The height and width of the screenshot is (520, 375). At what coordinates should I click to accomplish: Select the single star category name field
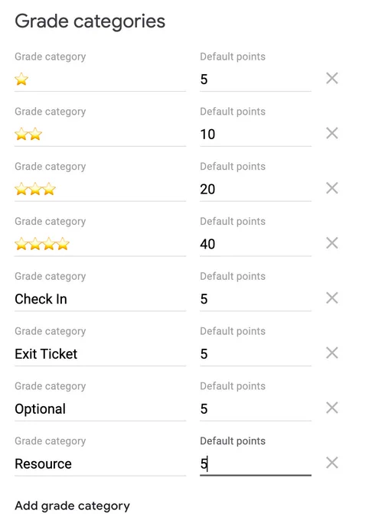coord(100,80)
